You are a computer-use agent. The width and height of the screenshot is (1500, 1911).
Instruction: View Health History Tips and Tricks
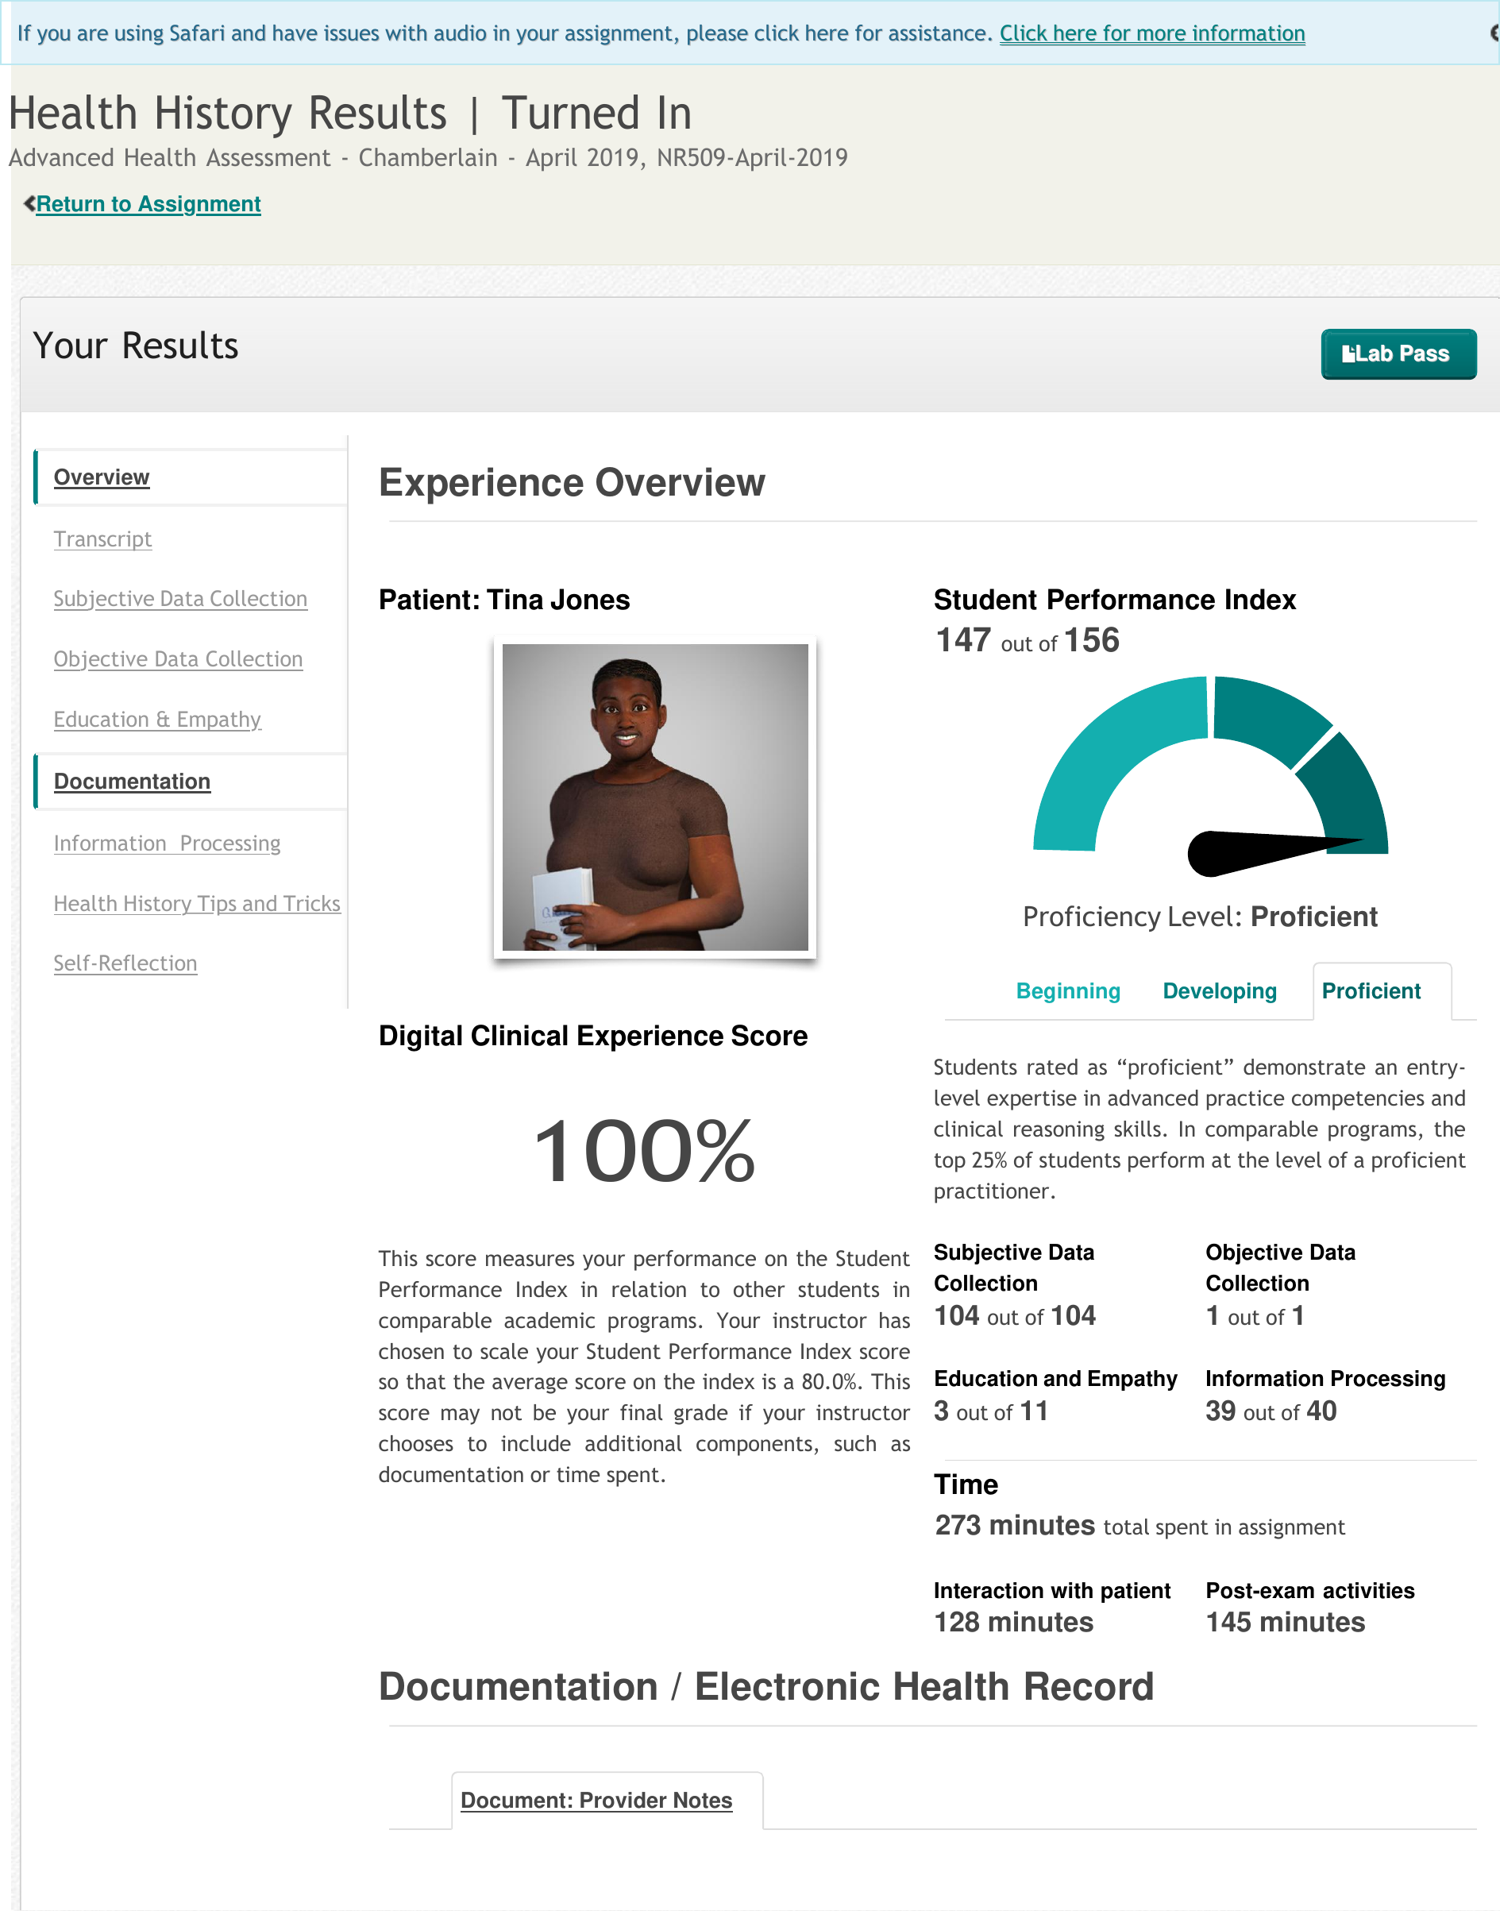(197, 903)
